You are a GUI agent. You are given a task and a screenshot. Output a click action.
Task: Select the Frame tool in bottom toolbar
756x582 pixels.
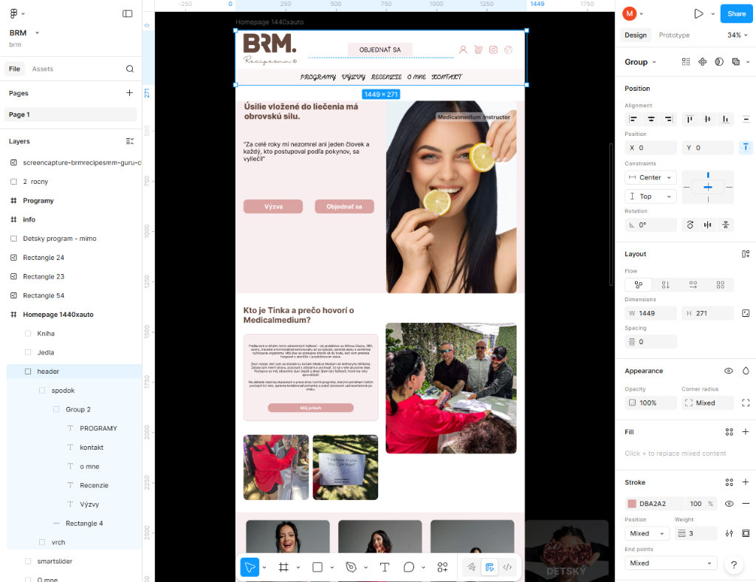coord(283,567)
